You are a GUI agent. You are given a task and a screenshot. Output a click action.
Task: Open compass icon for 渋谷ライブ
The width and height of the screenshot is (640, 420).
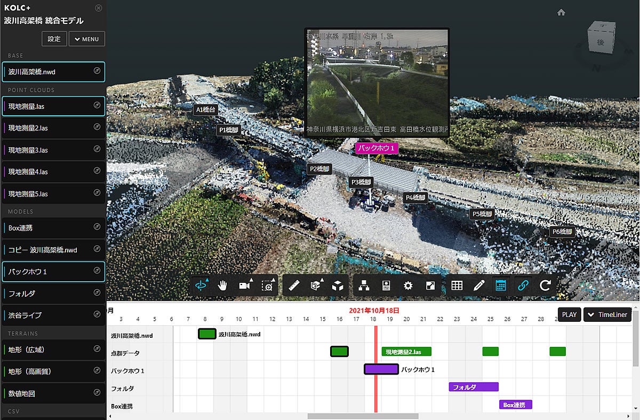tap(97, 315)
